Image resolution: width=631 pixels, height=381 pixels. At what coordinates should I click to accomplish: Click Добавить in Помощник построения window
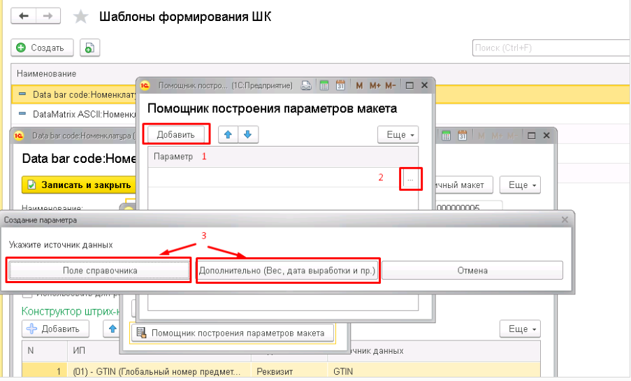click(176, 134)
